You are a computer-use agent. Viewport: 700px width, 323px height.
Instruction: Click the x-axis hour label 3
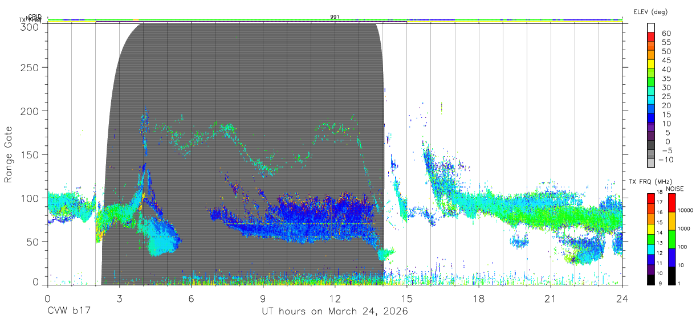(x=120, y=298)
